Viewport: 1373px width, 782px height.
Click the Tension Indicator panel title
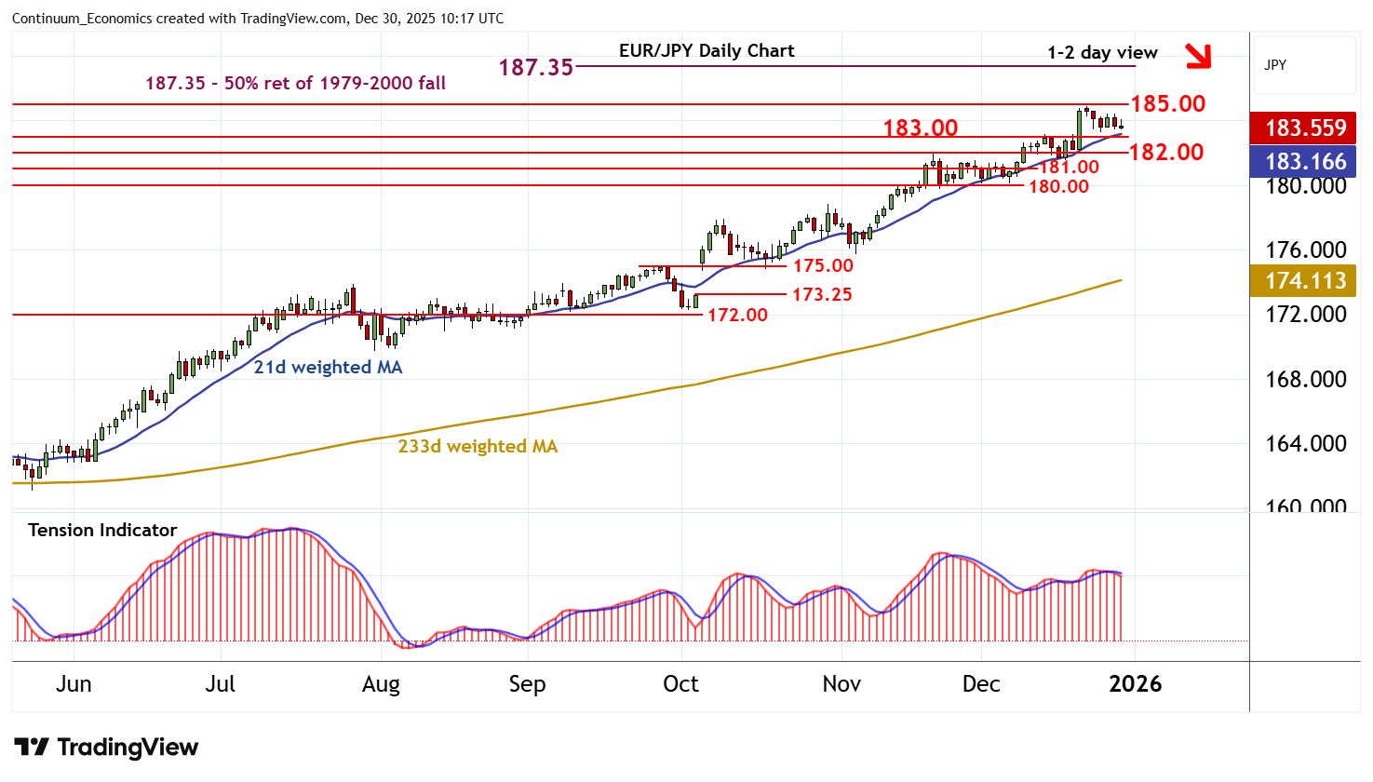102,531
